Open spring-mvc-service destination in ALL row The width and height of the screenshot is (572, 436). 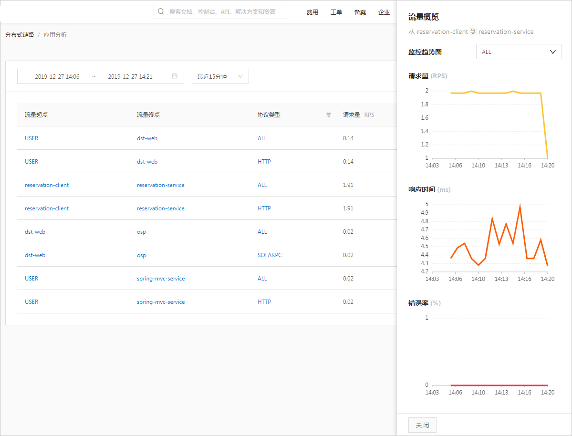tap(161, 279)
